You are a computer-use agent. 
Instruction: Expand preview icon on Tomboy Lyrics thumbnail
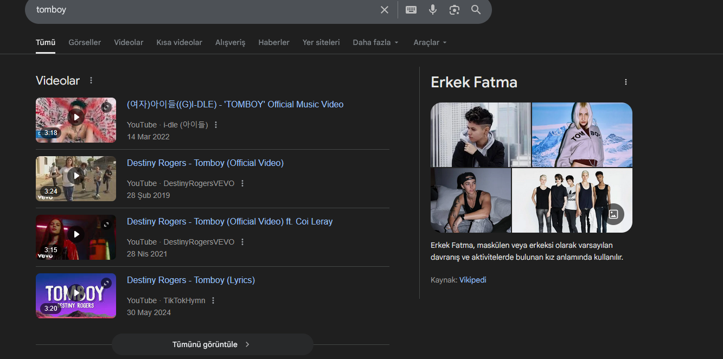[106, 283]
